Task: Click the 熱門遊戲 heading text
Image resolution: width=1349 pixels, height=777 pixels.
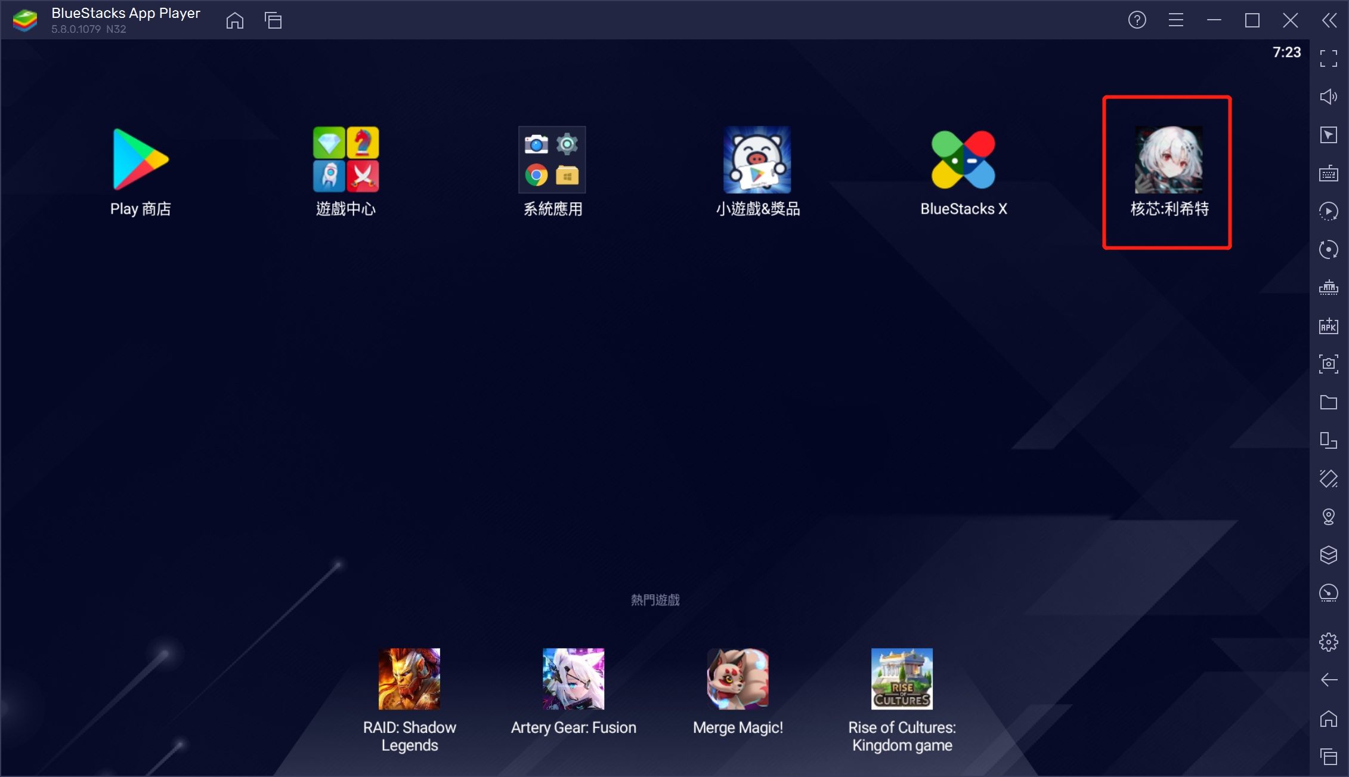Action: (655, 600)
